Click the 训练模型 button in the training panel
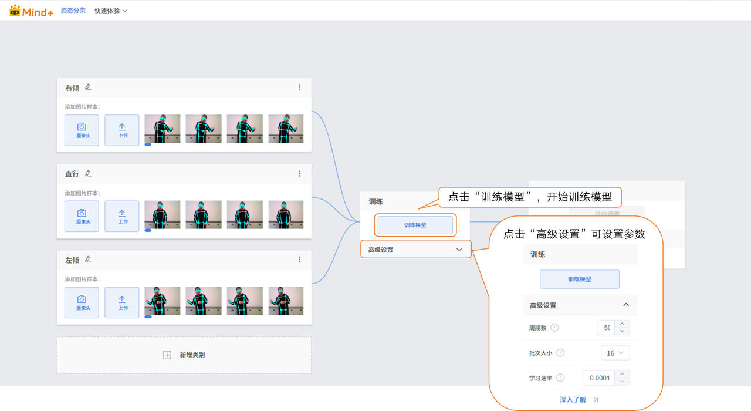 click(x=415, y=225)
